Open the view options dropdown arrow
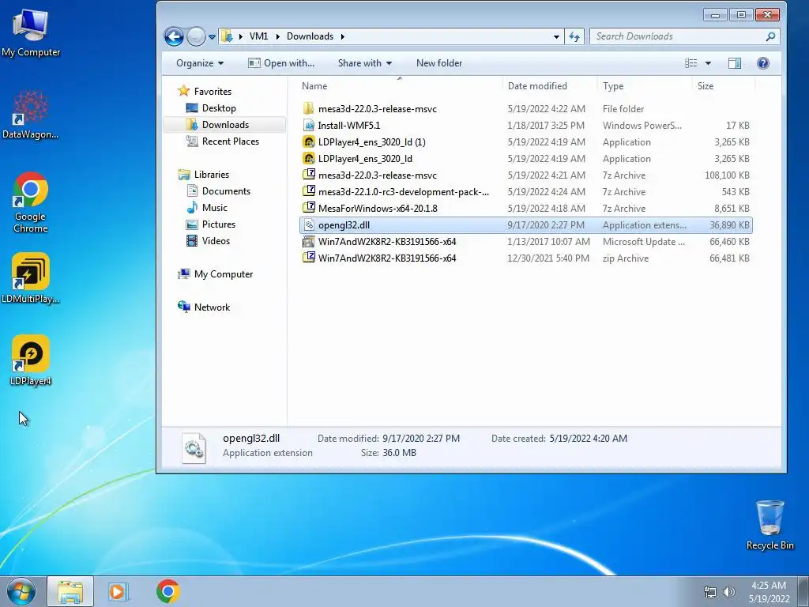This screenshot has height=607, width=809. coord(708,63)
